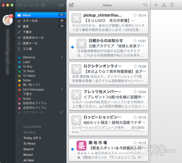Open Local Drafts
This screenshot has height=163, width=182.
click(x=32, y=127)
